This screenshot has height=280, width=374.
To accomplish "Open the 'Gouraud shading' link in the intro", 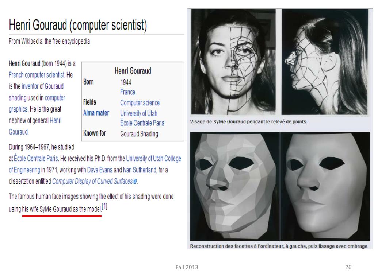I will coord(36,92).
